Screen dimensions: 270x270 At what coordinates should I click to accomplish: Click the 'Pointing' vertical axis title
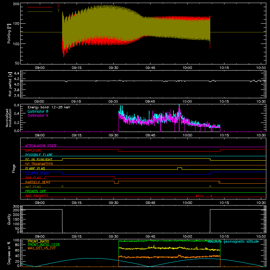tap(9, 33)
